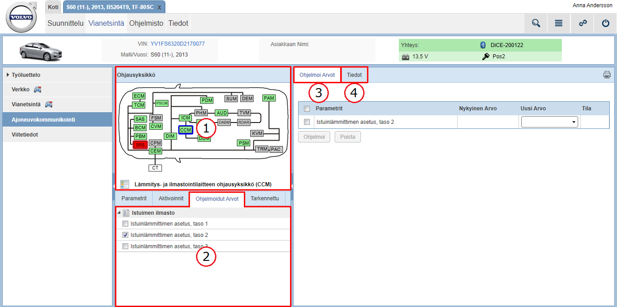Untick Istuinlämmittimen asetus, taso 2 in tree

(x=125, y=235)
